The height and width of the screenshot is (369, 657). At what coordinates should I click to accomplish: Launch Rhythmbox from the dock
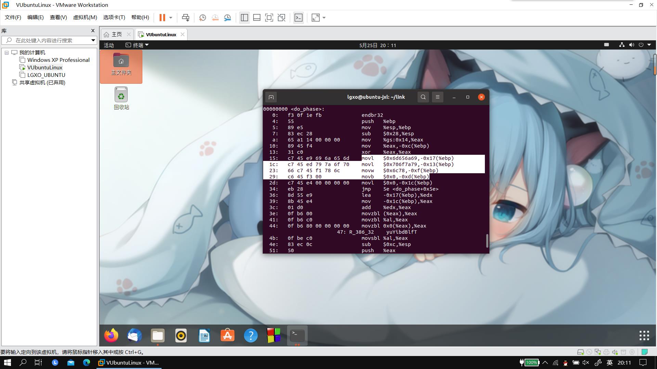[181, 336]
